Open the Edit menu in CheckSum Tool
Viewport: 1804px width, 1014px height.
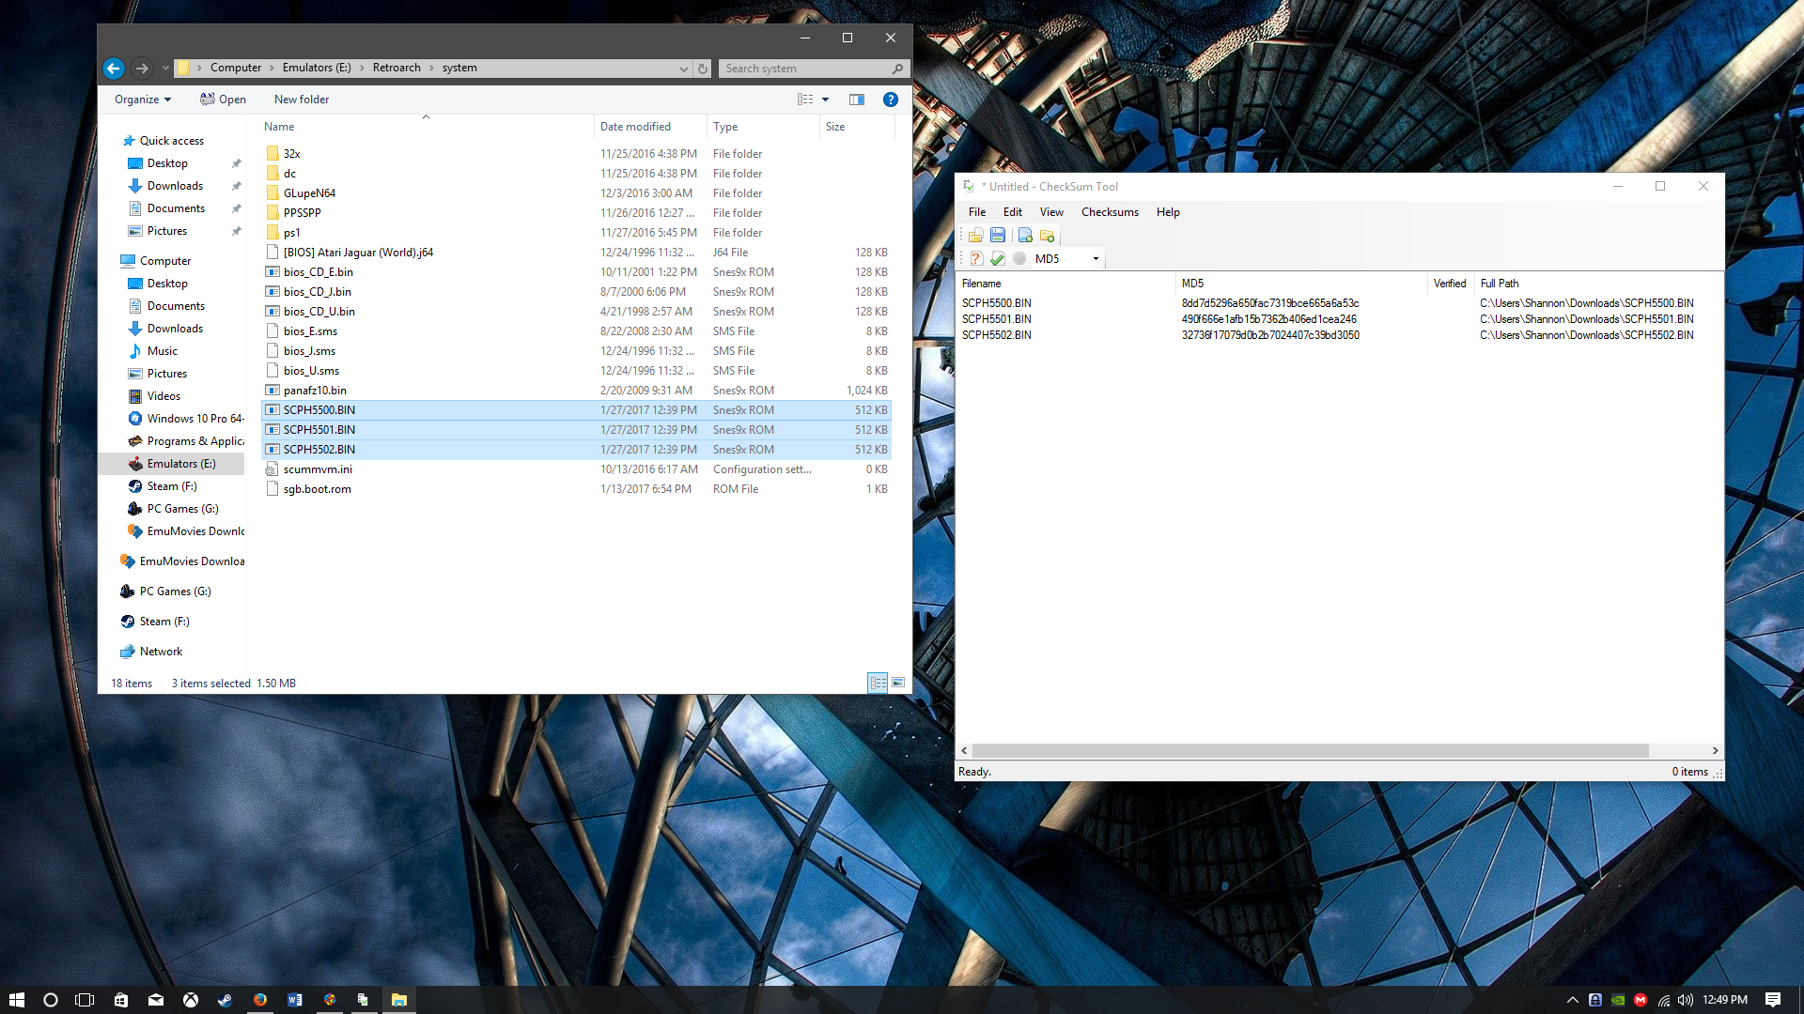click(1012, 210)
